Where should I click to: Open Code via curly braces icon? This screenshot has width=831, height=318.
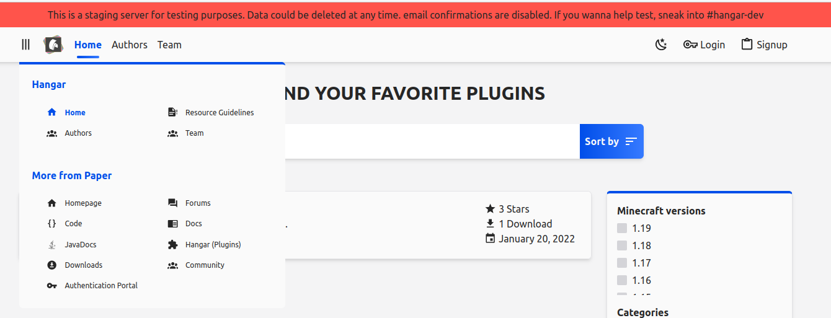click(x=52, y=224)
